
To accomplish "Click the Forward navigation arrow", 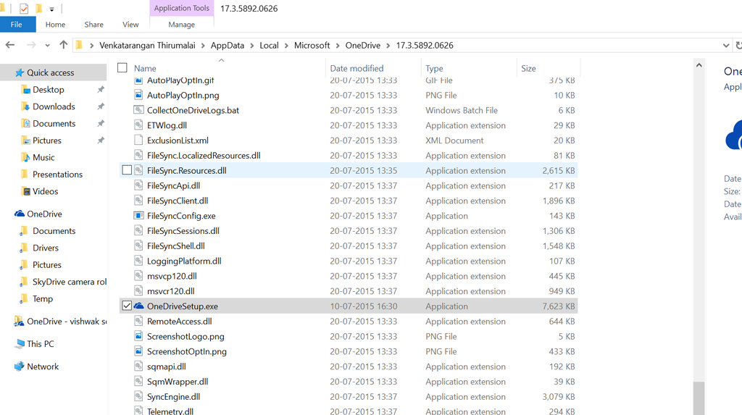I will 31,45.
